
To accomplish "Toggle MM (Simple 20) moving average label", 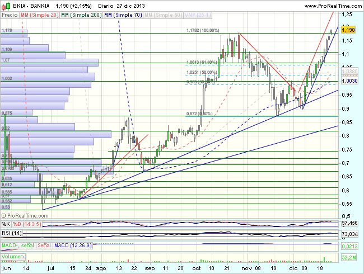I will pyautogui.click(x=39, y=15).
